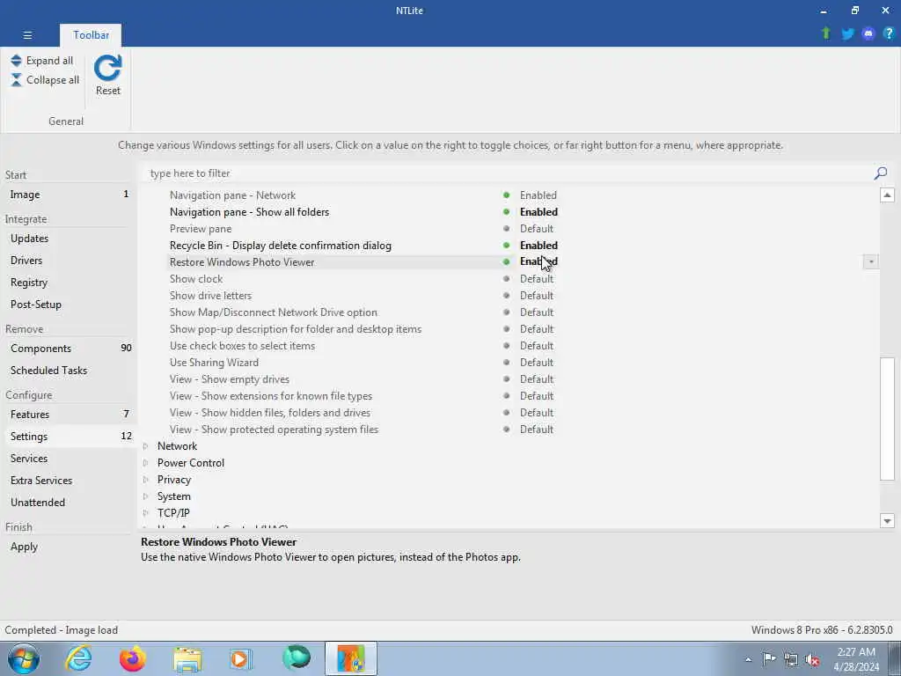Open the Windows Start orb

[24, 658]
